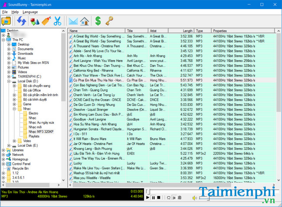Sort by the Properties column header

click(243, 31)
